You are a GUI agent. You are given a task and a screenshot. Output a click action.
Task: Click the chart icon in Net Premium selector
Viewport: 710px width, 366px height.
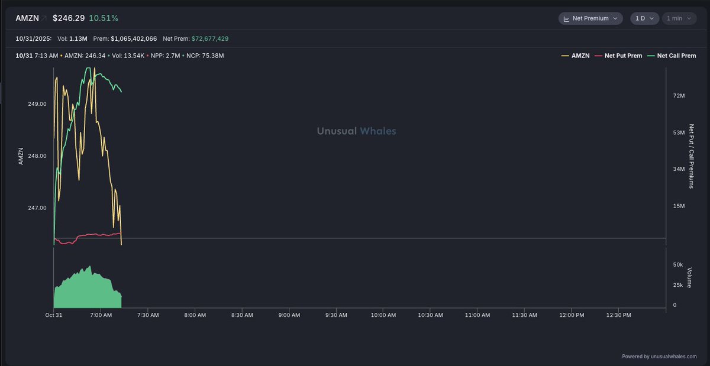click(x=566, y=18)
